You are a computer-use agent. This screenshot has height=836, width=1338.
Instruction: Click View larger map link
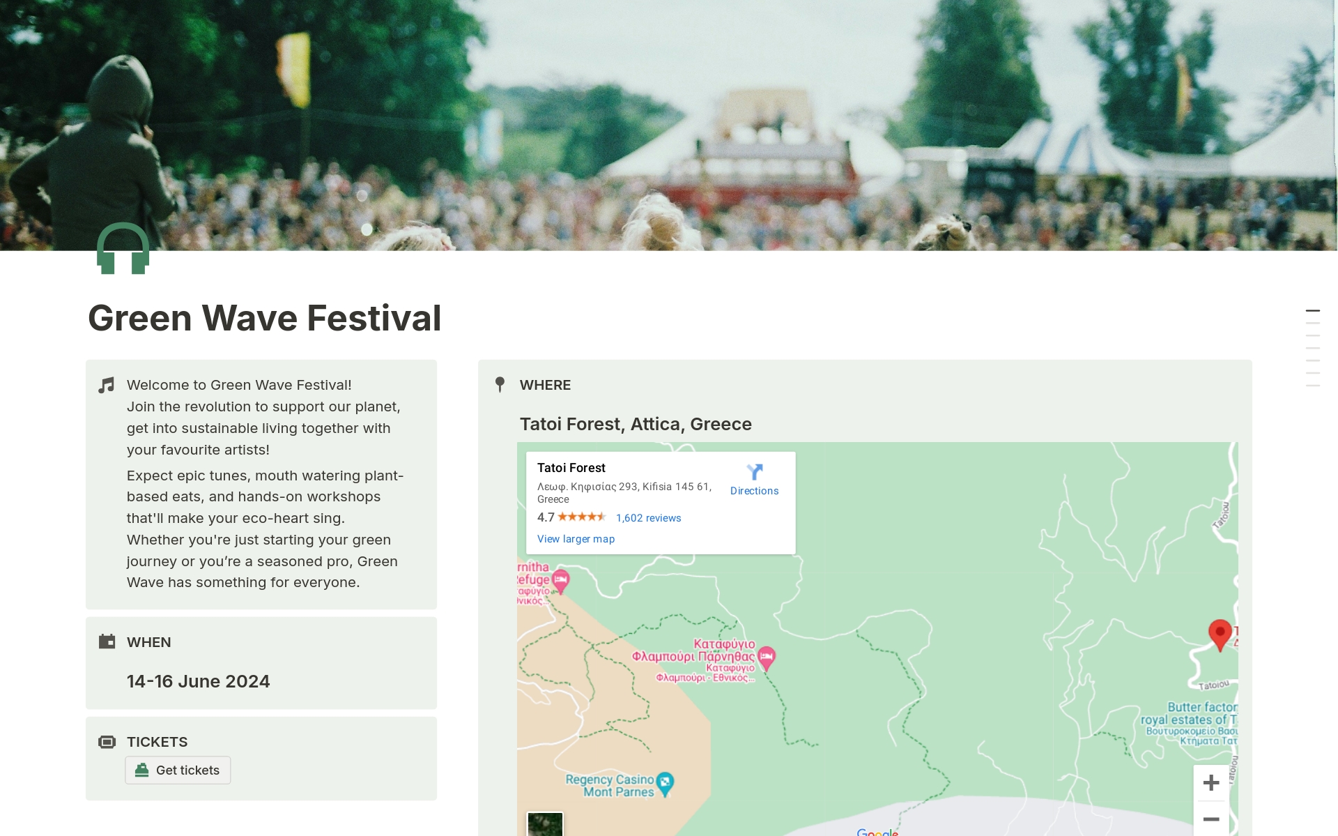(x=576, y=539)
